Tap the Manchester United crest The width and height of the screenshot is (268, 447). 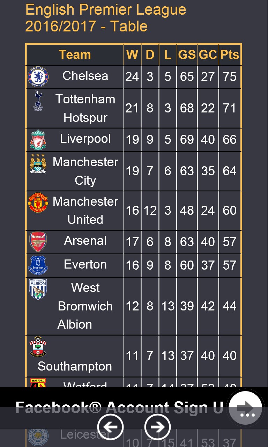coord(38,203)
